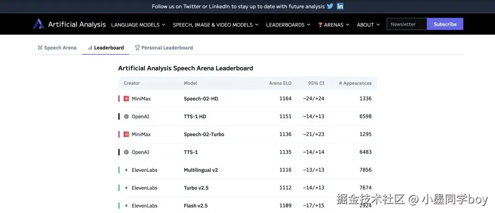Click the Speech Arena crossed-swords icon
495x213 pixels.
(x=40, y=48)
